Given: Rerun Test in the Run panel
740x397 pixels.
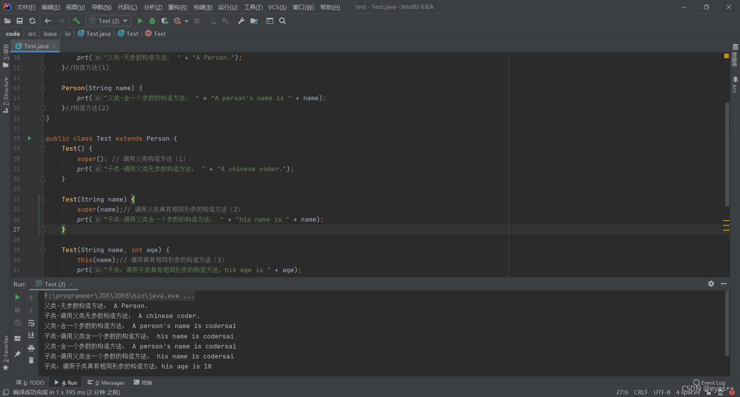Looking at the screenshot, I should pyautogui.click(x=17, y=297).
